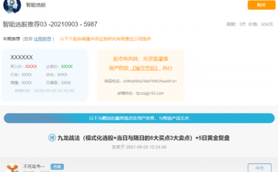Click the 股市有风险，投资需谨慎 warning text

click(x=140, y=59)
